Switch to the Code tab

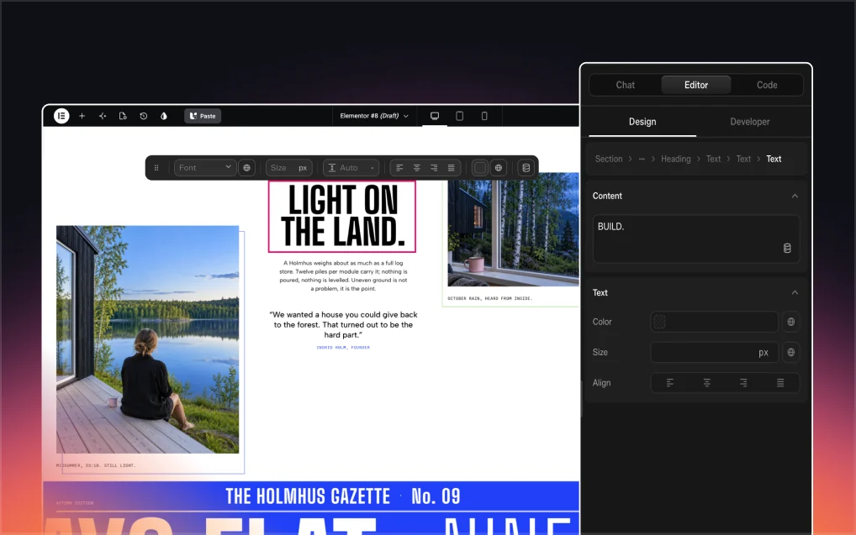pyautogui.click(x=767, y=85)
